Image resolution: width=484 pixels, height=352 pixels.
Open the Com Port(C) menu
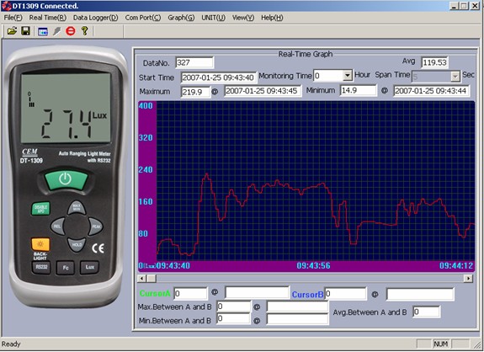click(143, 18)
